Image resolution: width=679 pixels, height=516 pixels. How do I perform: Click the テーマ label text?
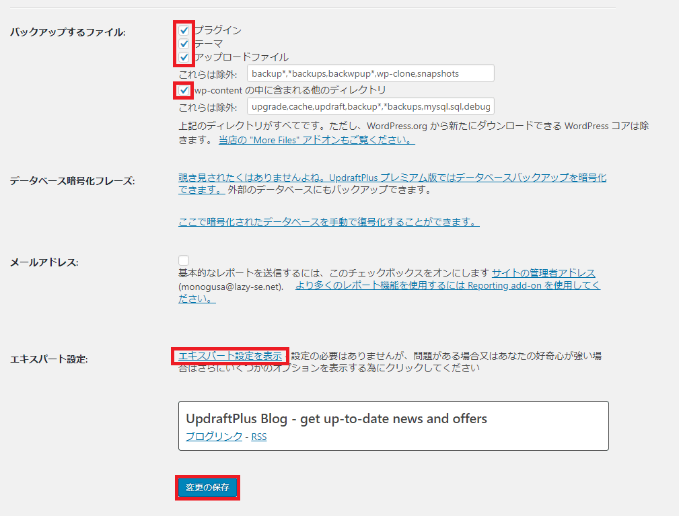[x=207, y=44]
